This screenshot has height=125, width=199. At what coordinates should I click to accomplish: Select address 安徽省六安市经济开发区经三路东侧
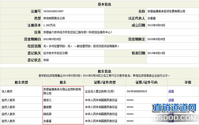pyautogui.click(x=65, y=32)
